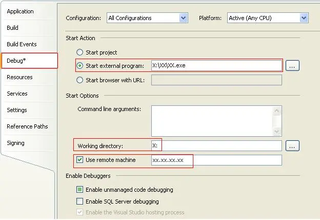Disable unmanaged code debugging
The image size is (320, 220).
coord(79,190)
